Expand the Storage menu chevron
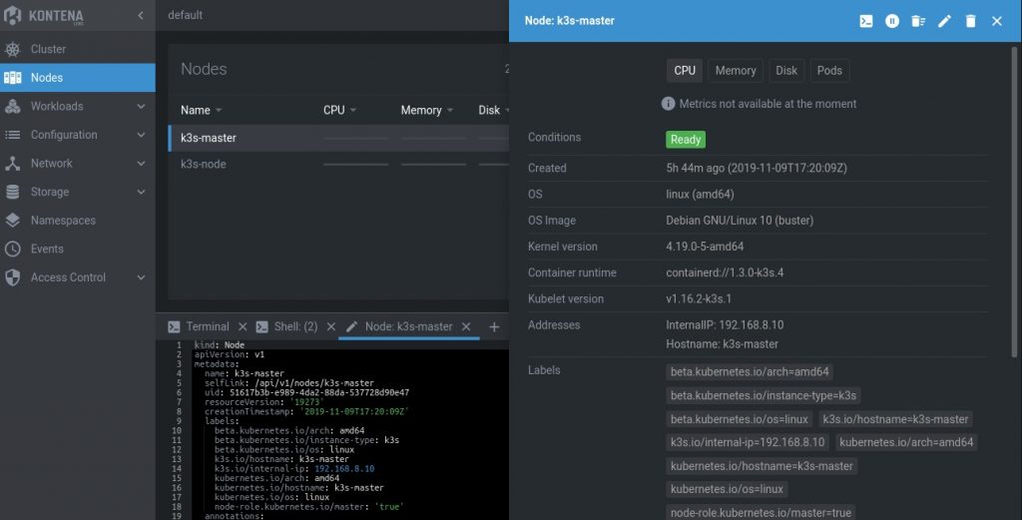 tap(141, 192)
